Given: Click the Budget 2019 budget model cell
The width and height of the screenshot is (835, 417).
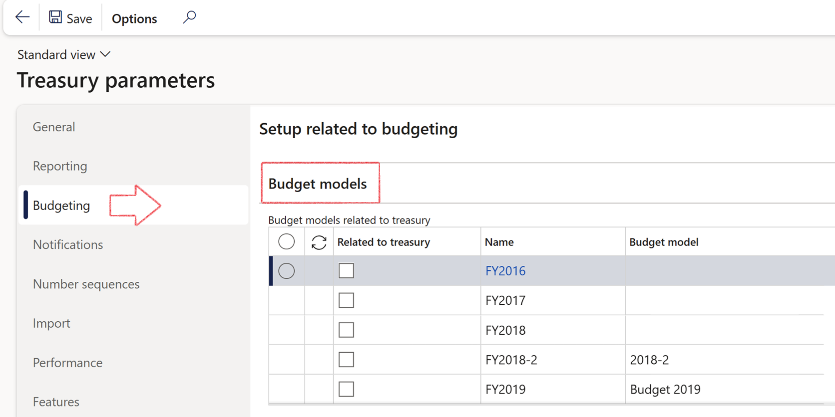Looking at the screenshot, I should 665,389.
